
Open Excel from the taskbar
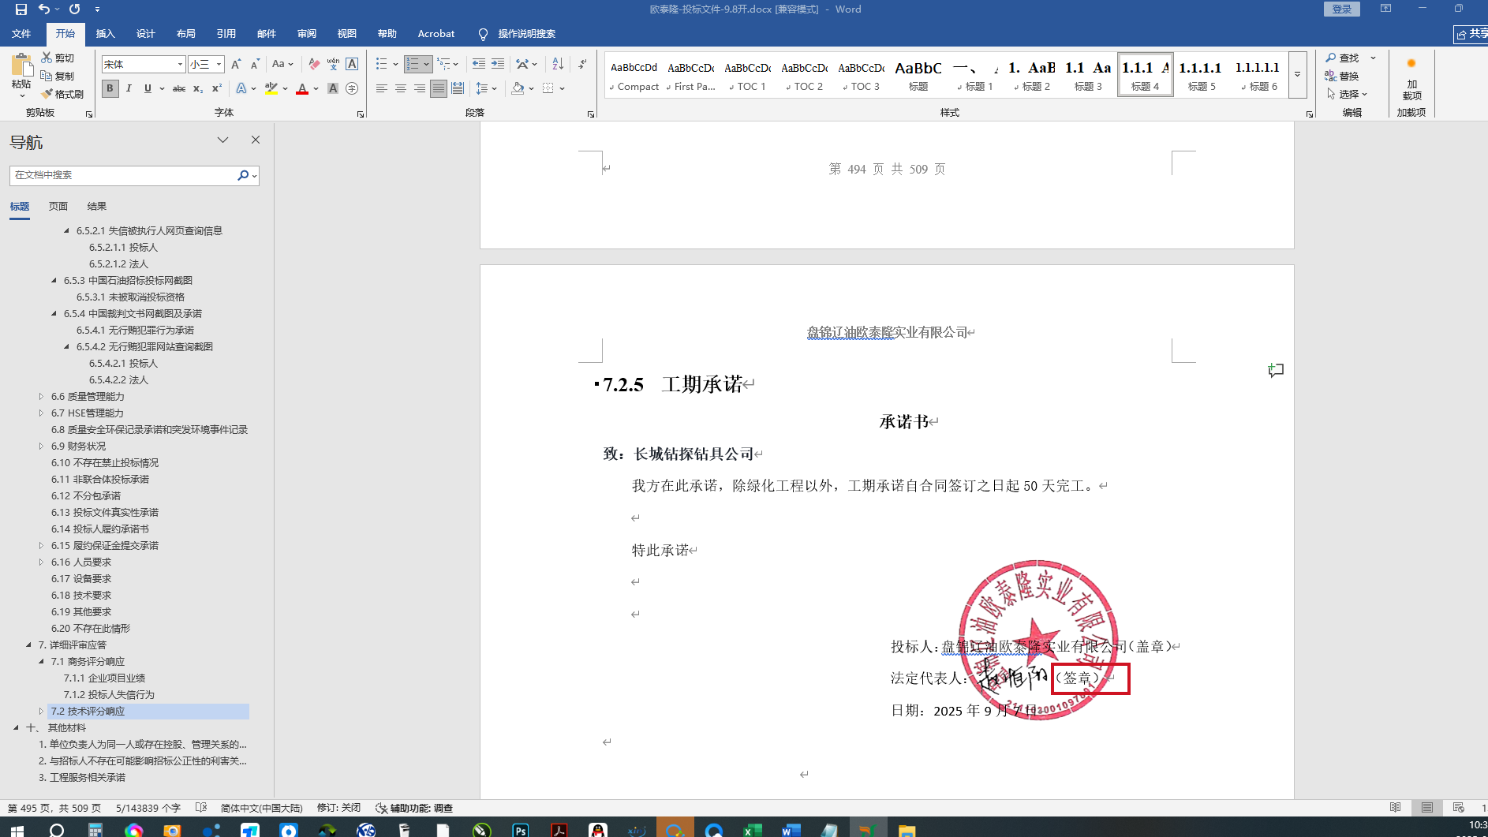[x=752, y=829]
